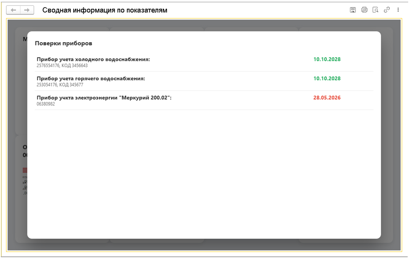Print the report with the printer icon
The image size is (409, 258).
[364, 10]
